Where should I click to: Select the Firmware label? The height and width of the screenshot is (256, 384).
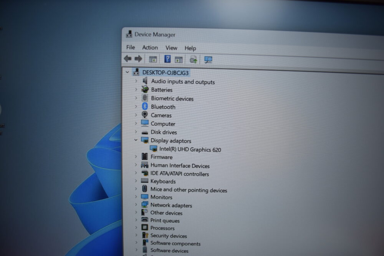[x=161, y=157]
